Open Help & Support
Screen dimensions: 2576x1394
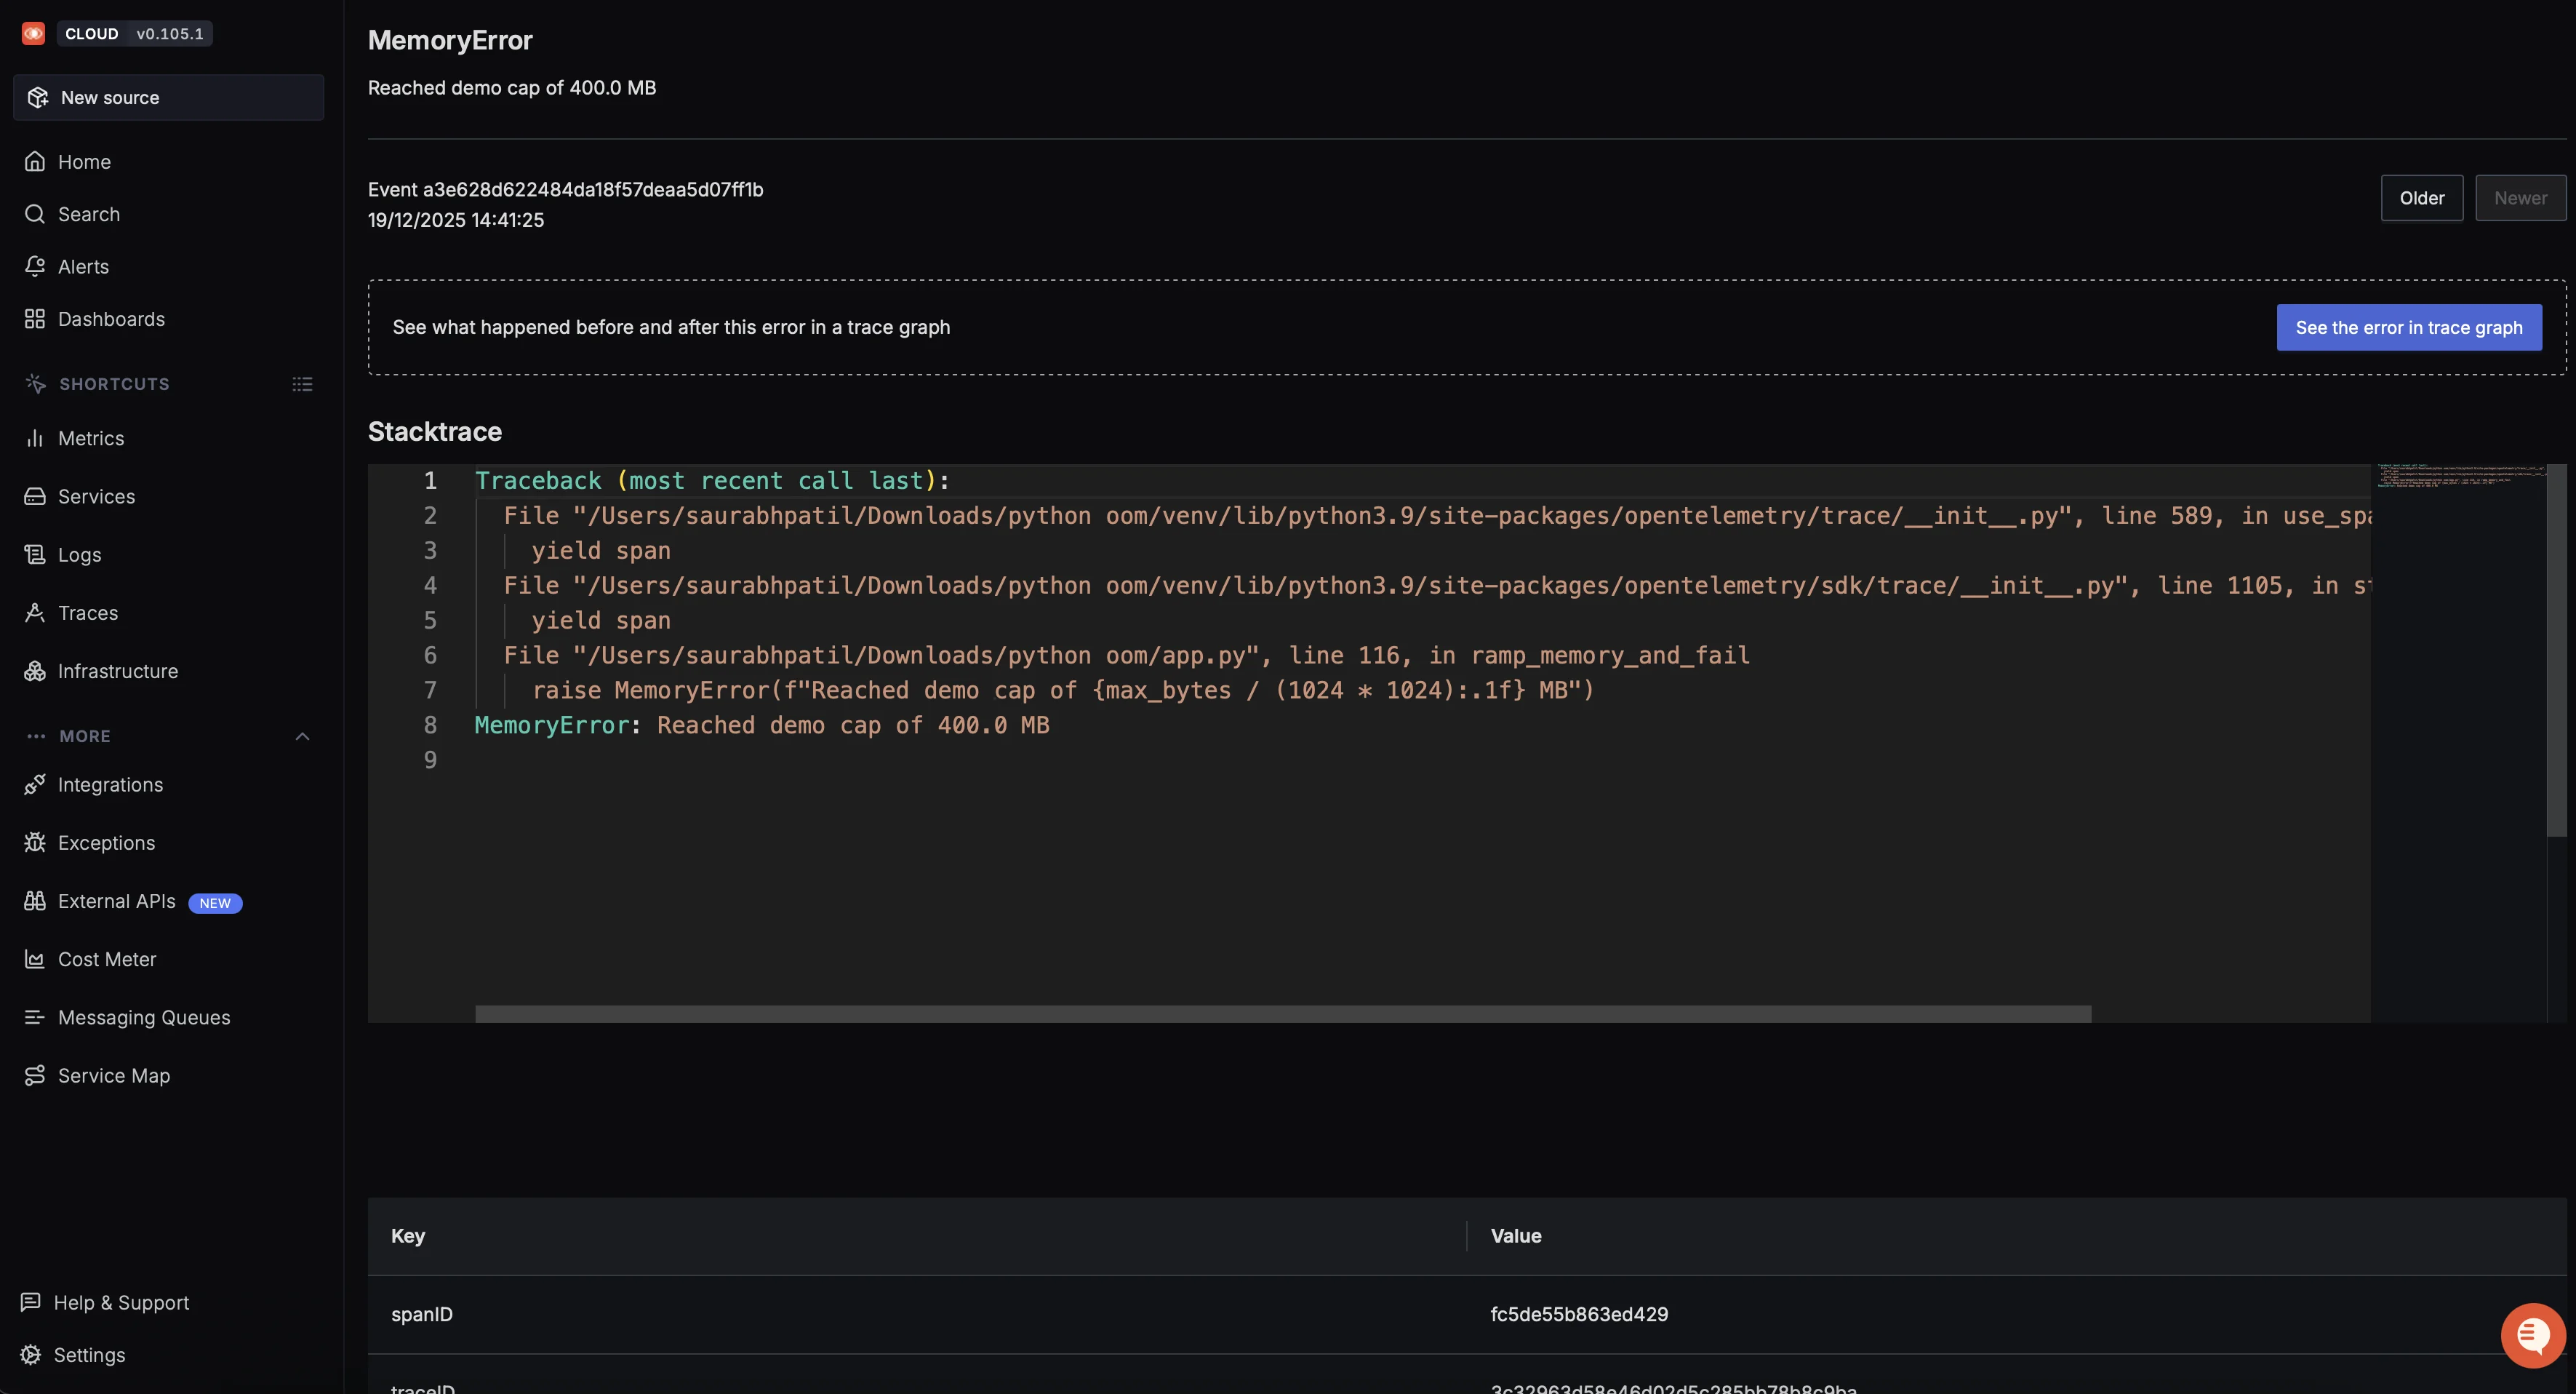[122, 1302]
